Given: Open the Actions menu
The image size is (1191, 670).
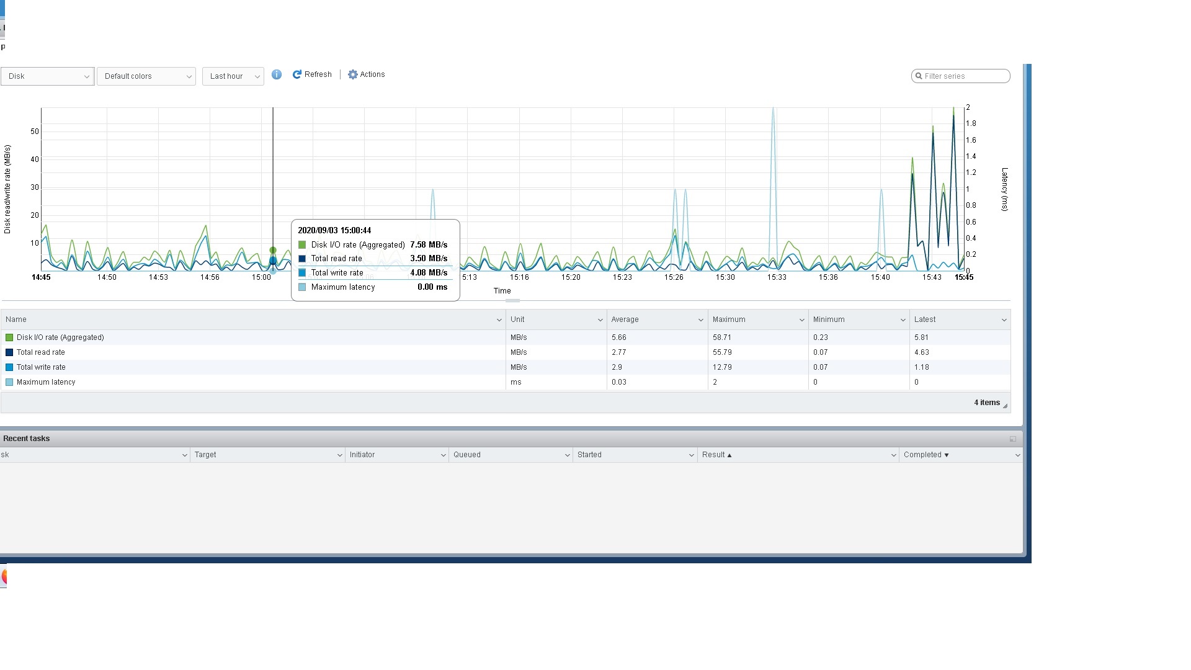Looking at the screenshot, I should pos(366,74).
